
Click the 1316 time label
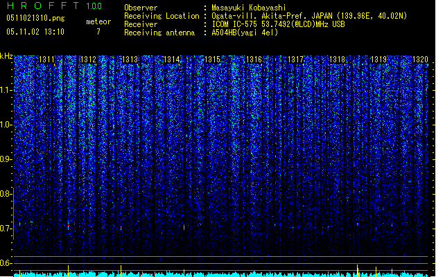click(x=254, y=60)
